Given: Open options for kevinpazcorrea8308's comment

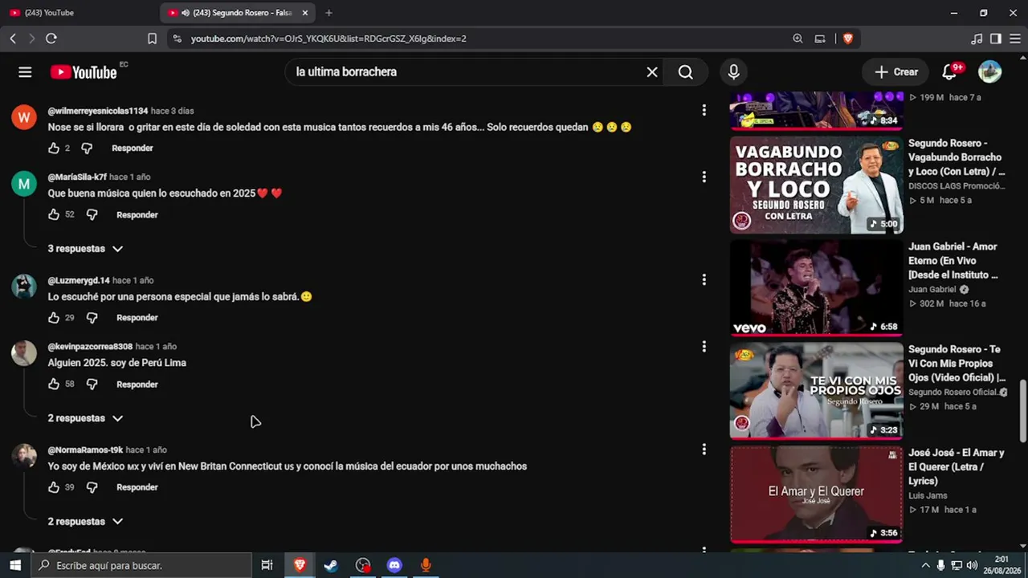Looking at the screenshot, I should pos(704,347).
